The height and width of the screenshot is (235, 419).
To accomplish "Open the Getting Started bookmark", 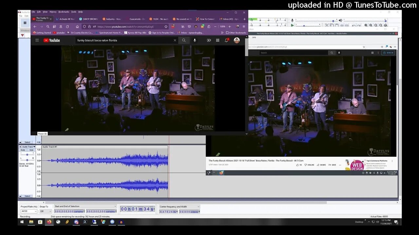I will click(42, 33).
